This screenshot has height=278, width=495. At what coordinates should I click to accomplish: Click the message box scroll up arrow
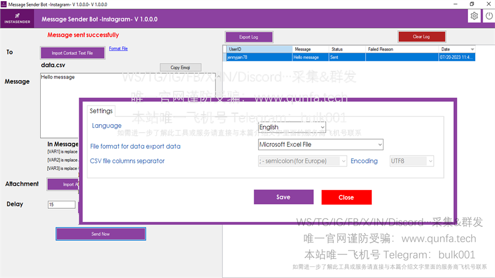click(219, 76)
